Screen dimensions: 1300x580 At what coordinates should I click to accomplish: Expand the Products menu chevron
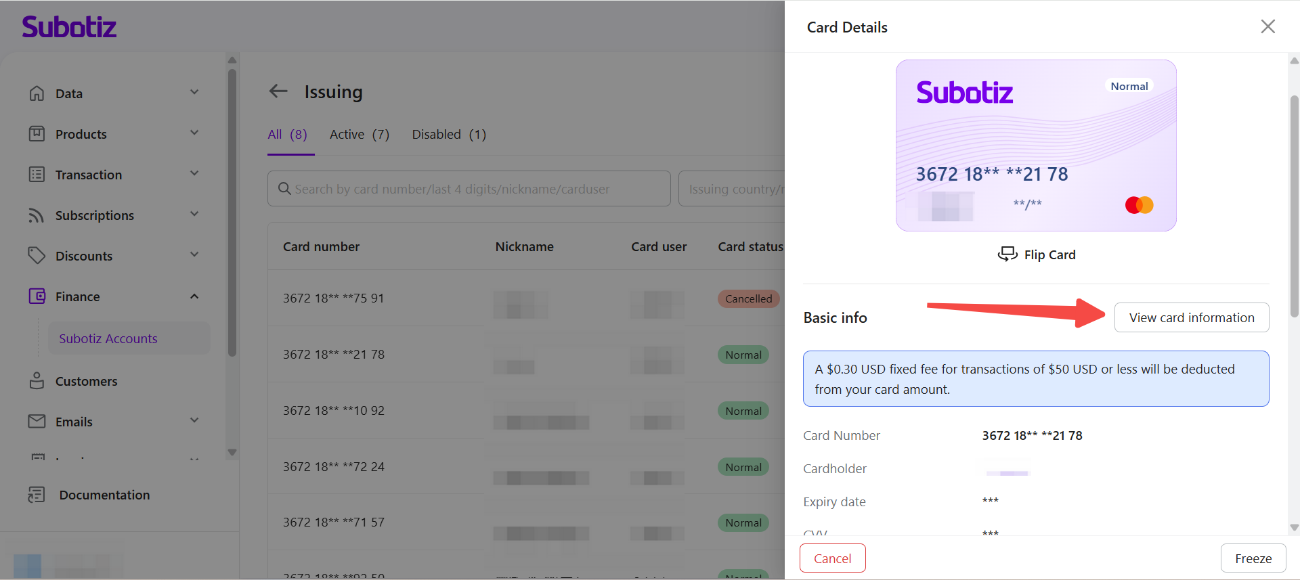[x=194, y=133]
